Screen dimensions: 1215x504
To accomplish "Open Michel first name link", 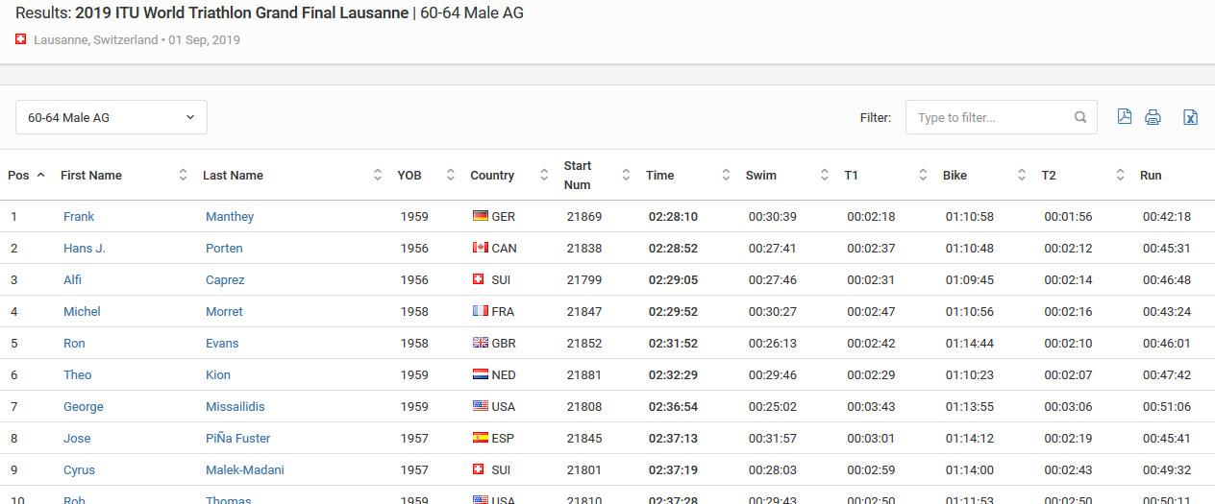I will (x=82, y=311).
